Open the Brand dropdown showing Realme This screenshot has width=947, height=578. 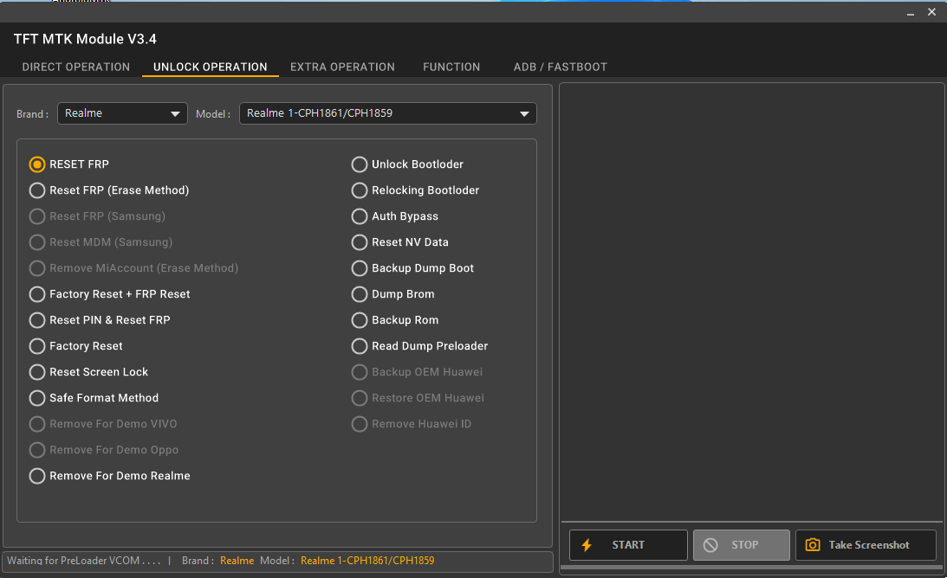pos(123,113)
